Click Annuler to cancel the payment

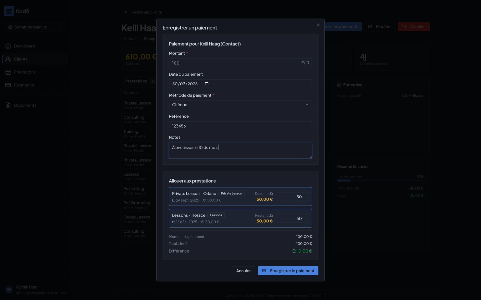pyautogui.click(x=243, y=270)
